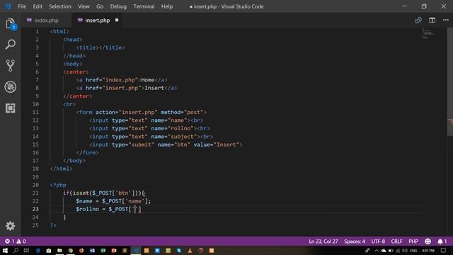Open the Windows Action Center
The height and width of the screenshot is (255, 453).
tap(444, 251)
